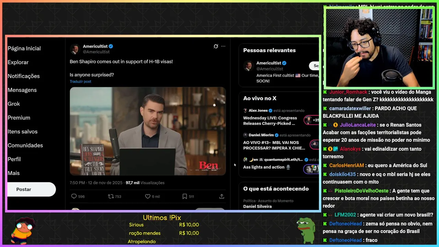The height and width of the screenshot is (247, 439).
Task: Expand the Mais menu item
Action: point(14,173)
